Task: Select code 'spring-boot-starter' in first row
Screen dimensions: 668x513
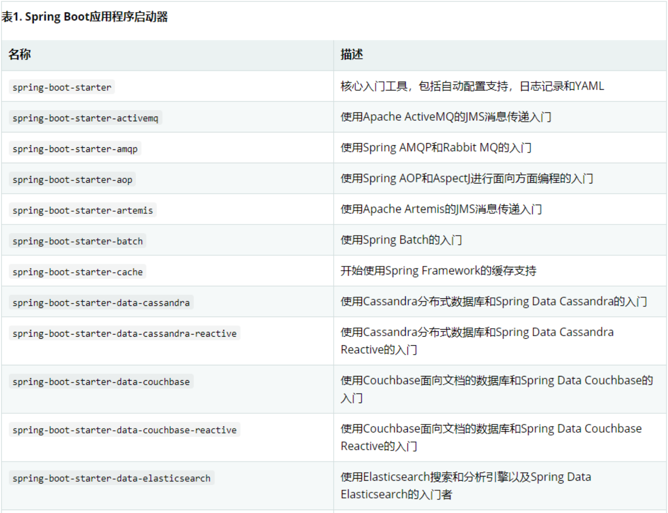Action: coord(62,87)
